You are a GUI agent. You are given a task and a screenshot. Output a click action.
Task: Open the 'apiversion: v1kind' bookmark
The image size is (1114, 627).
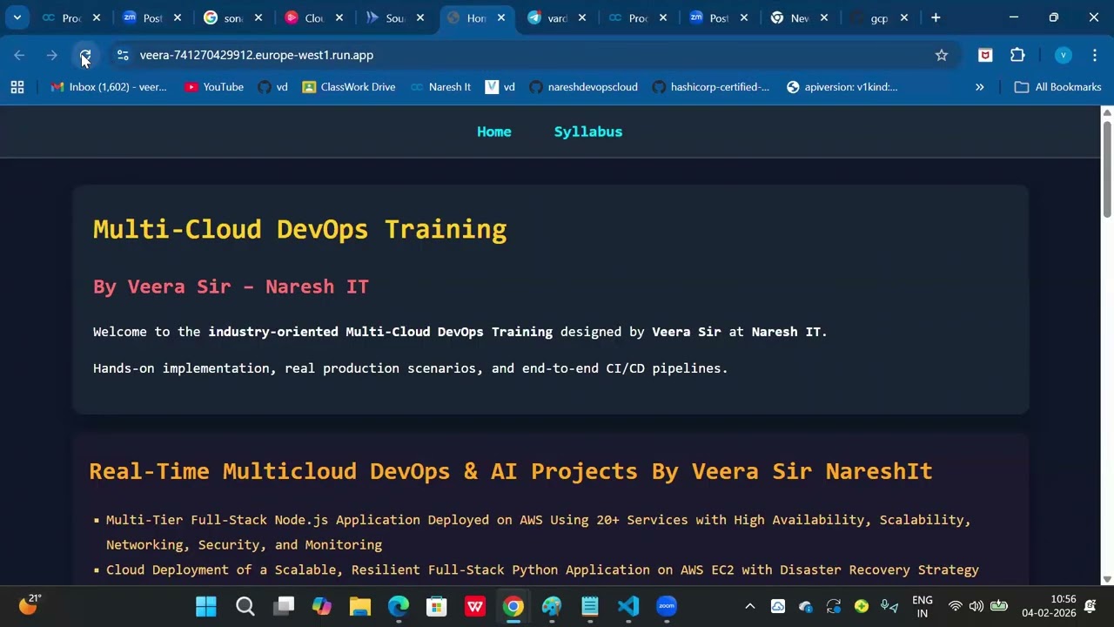[842, 87]
